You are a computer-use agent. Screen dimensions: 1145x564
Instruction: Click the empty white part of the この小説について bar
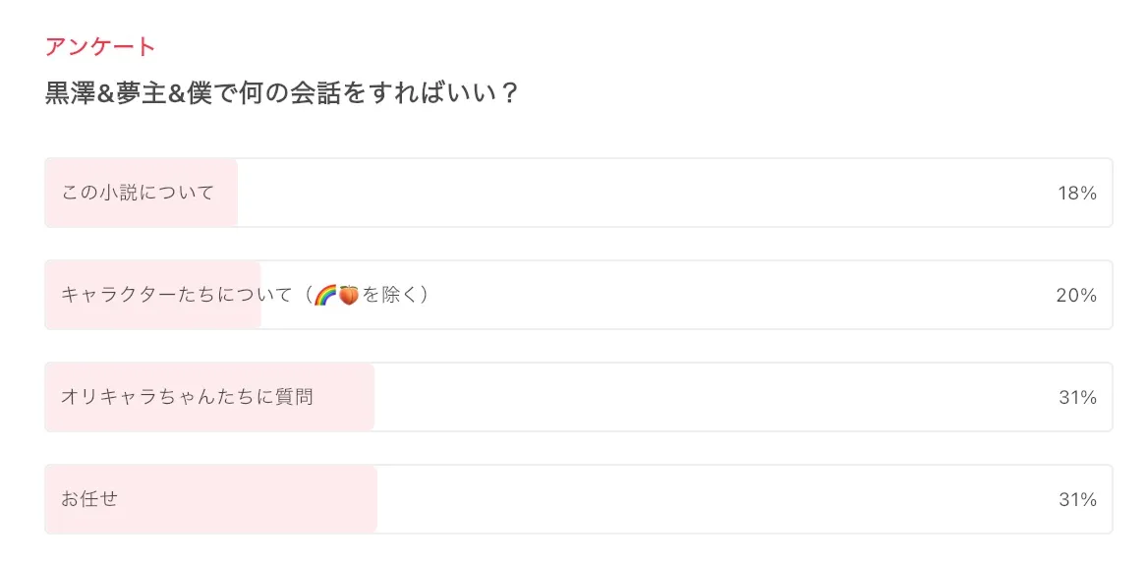pos(639,193)
